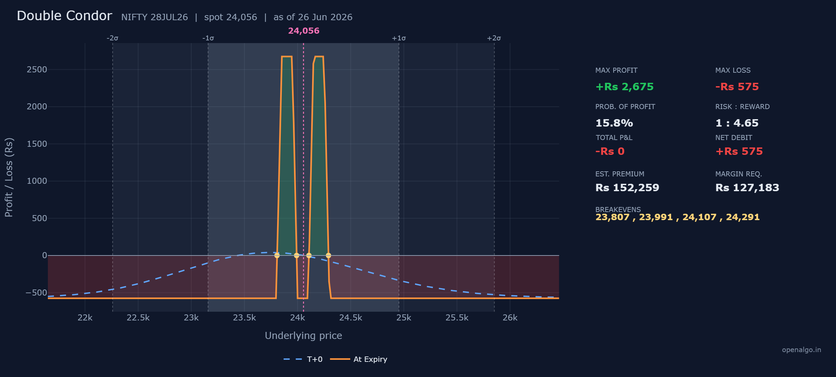Click the 25k x-axis tick label
Image resolution: width=836 pixels, height=377 pixels.
click(404, 318)
